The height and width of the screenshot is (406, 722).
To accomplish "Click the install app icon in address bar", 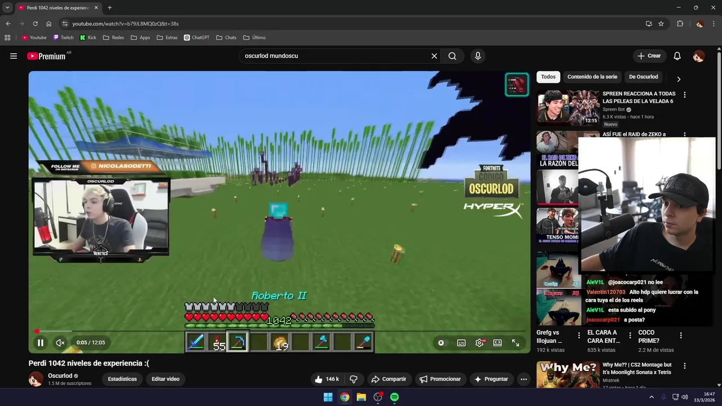I will pyautogui.click(x=649, y=24).
